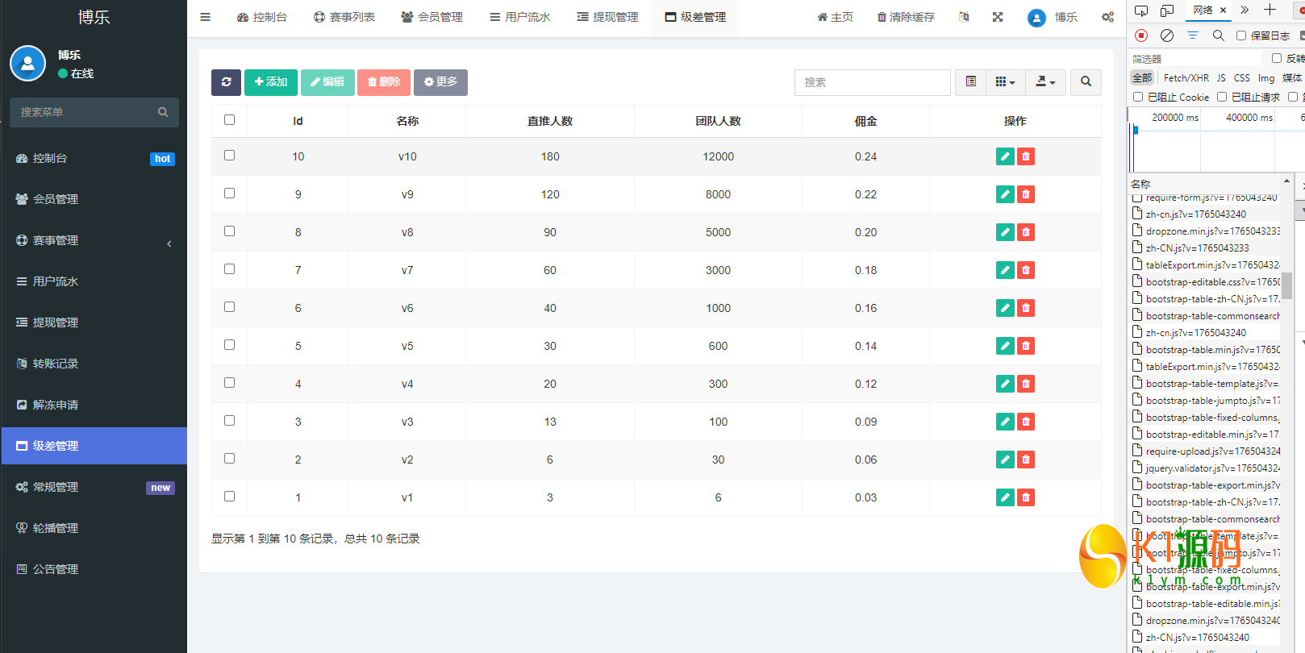Click the DevTools network search icon
The height and width of the screenshot is (653, 1305).
(1219, 35)
